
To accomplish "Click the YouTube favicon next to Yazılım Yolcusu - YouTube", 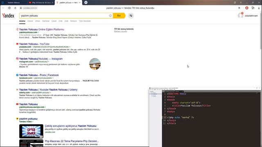I will point(17,44).
